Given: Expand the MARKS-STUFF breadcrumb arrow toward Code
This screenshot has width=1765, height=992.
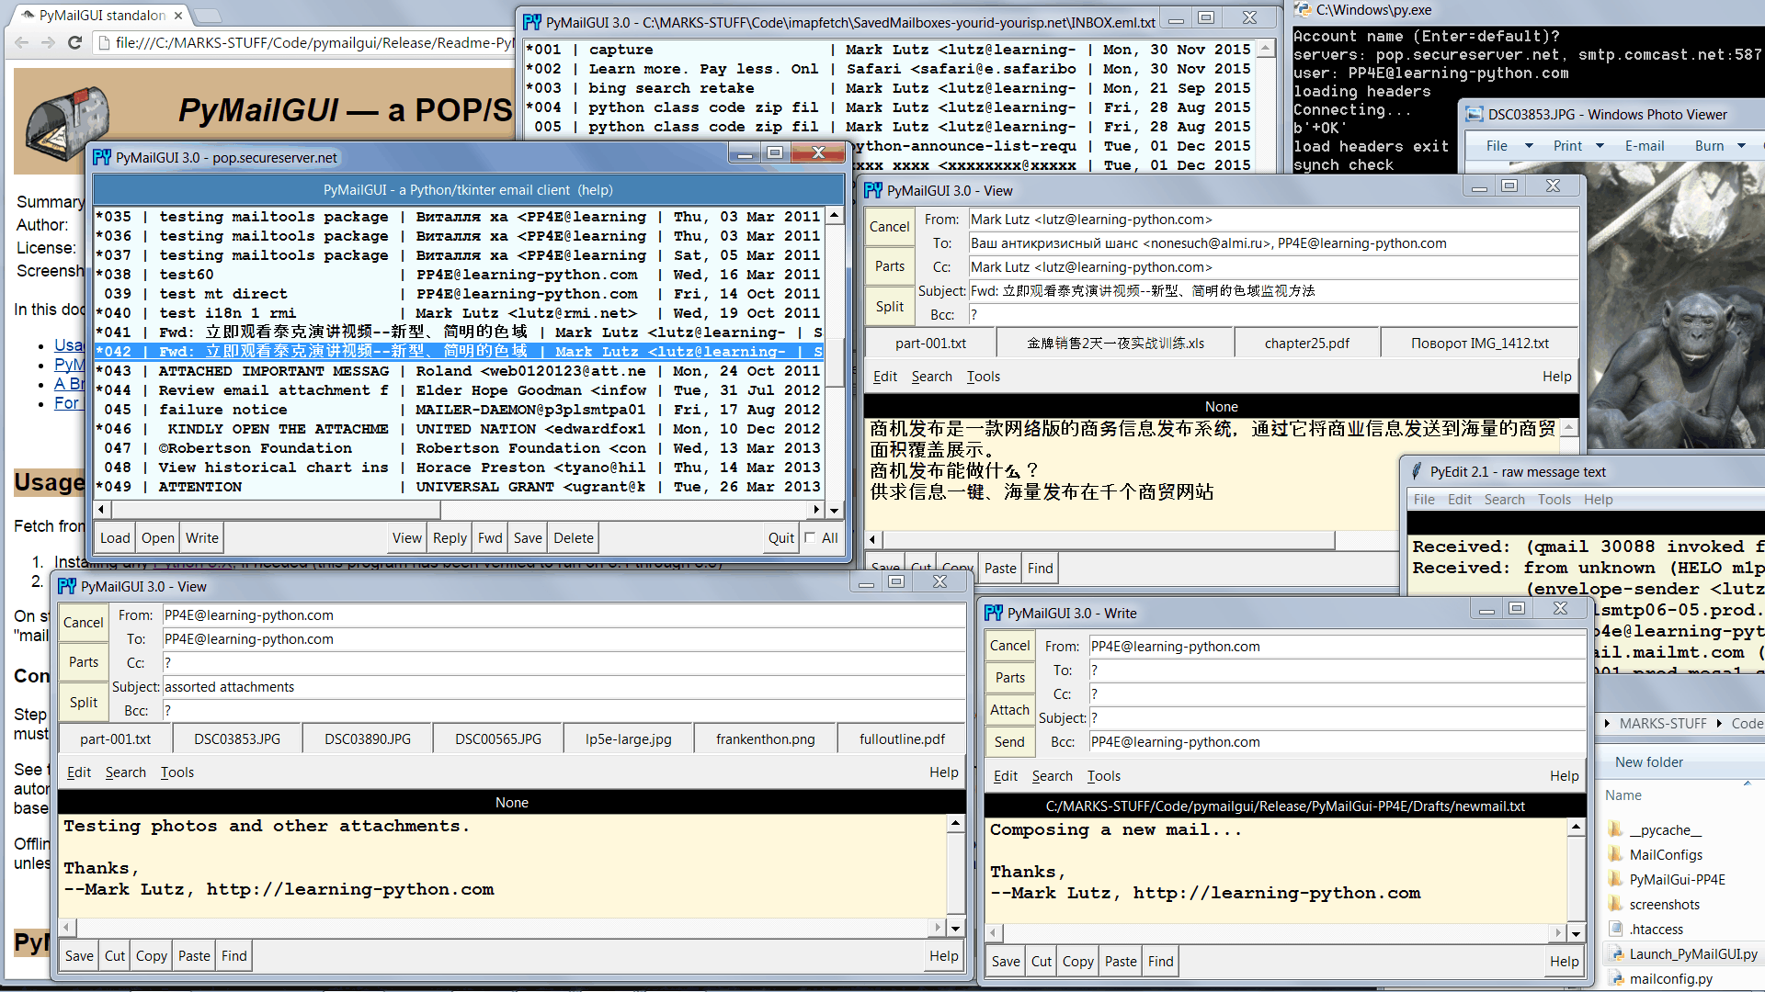Looking at the screenshot, I should [1718, 724].
